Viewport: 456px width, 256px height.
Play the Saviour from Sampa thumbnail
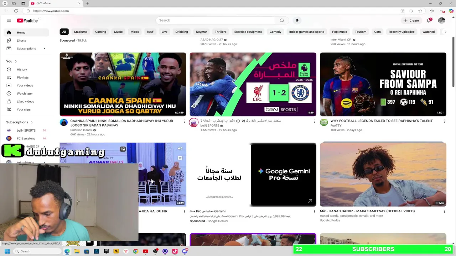383,84
